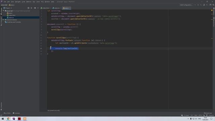Switch to the style.css editor tab

click(x=56, y=8)
